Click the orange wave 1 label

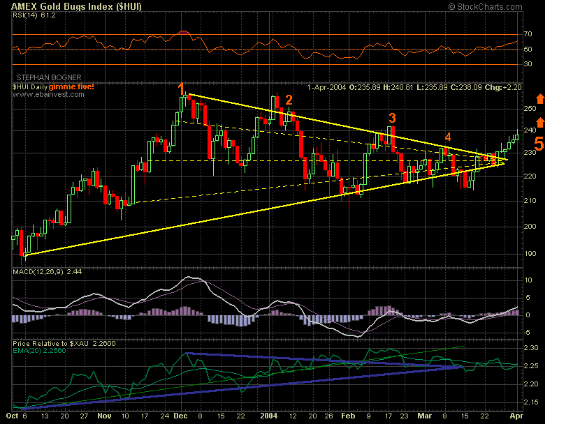click(x=181, y=88)
